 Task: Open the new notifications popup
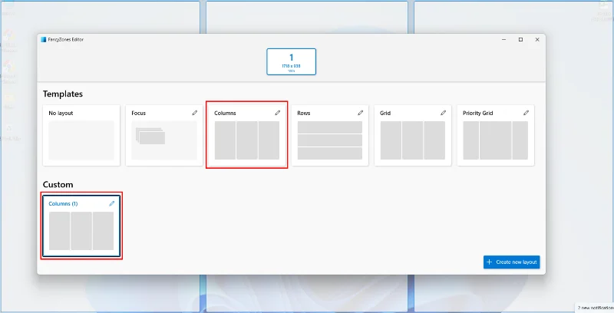click(595, 308)
